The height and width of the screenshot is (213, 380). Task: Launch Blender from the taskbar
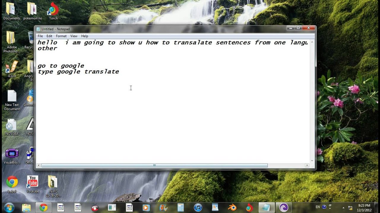click(232, 208)
